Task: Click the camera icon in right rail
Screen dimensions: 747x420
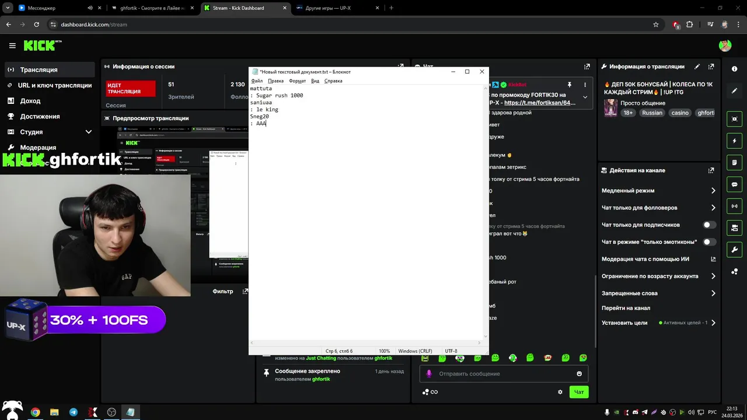Action: (735, 228)
